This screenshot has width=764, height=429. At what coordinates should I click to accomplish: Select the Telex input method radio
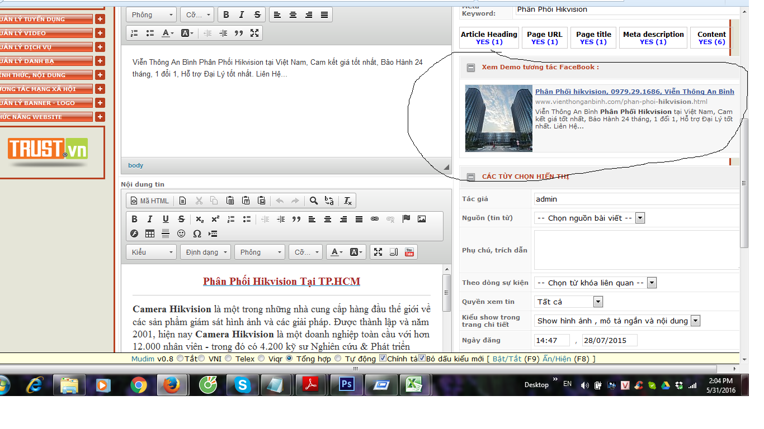228,359
